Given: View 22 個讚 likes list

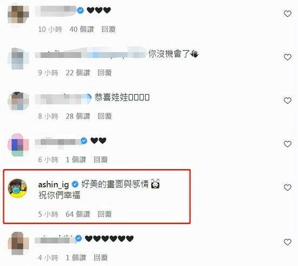Looking at the screenshot, I should pyautogui.click(x=77, y=73).
